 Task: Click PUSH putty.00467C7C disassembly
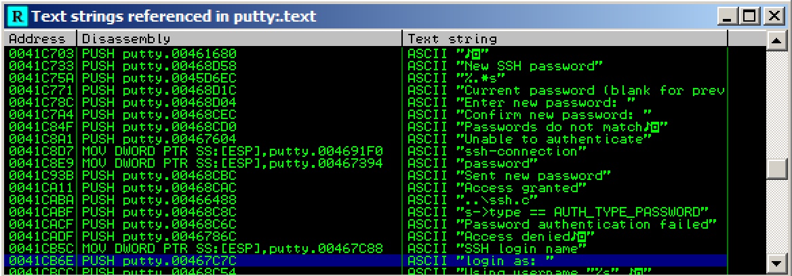tap(159, 261)
